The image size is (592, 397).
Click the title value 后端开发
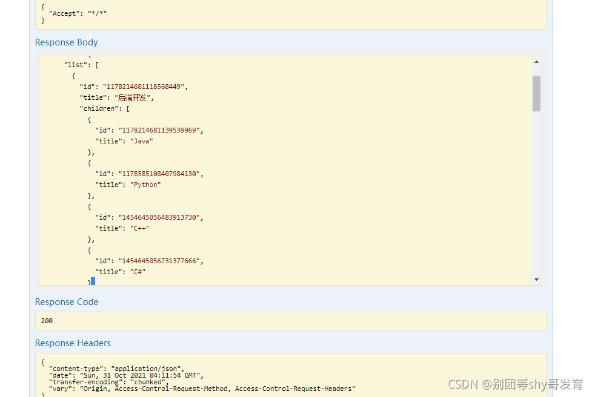point(132,97)
